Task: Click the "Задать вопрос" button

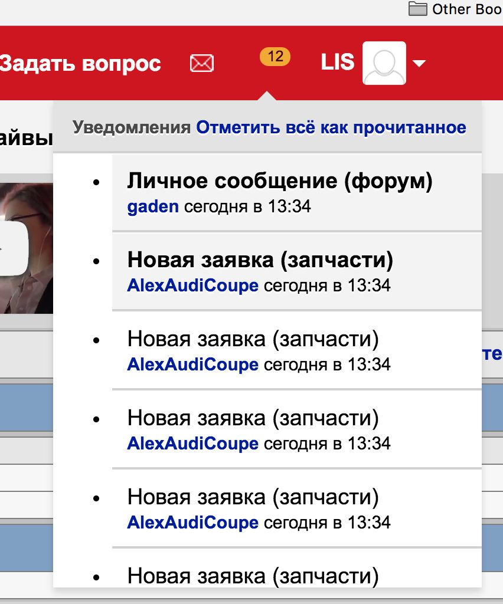Action: click(x=80, y=63)
